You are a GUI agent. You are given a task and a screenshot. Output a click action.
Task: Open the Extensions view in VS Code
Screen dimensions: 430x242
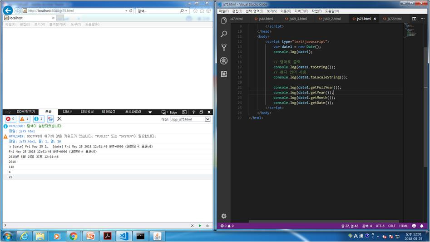[x=224, y=74]
